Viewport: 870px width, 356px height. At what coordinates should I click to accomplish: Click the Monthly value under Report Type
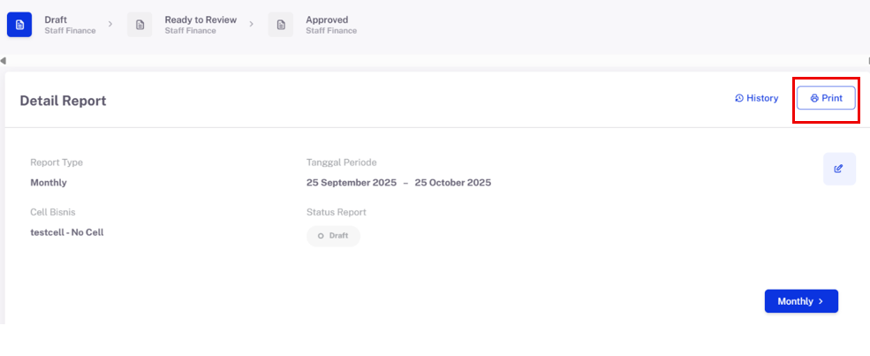coord(49,183)
